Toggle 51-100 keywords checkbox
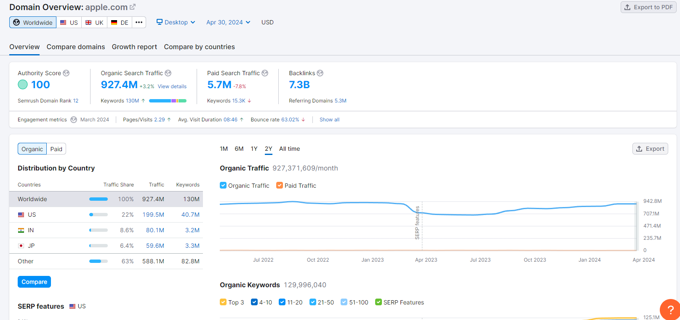 [344, 302]
